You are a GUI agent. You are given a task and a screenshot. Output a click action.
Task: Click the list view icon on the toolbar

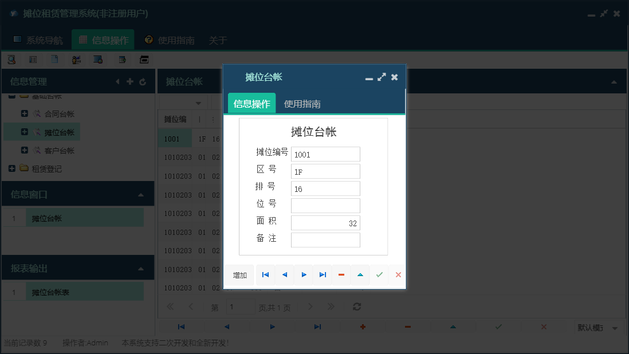tap(32, 59)
